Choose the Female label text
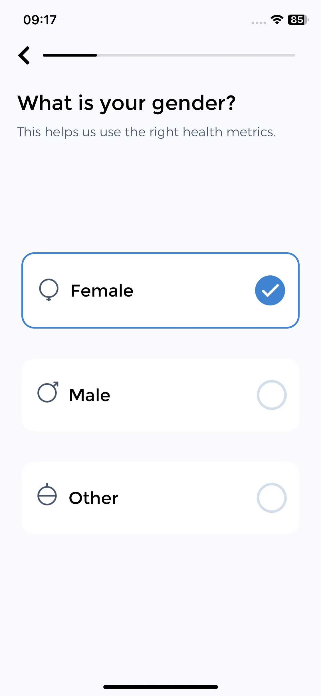Screen dimensions: 321x696 [x=102, y=291]
